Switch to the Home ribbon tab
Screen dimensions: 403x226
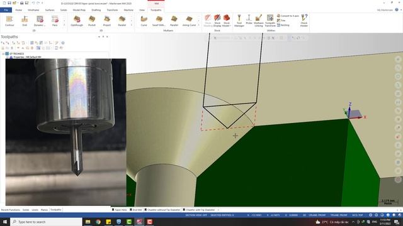(18, 10)
